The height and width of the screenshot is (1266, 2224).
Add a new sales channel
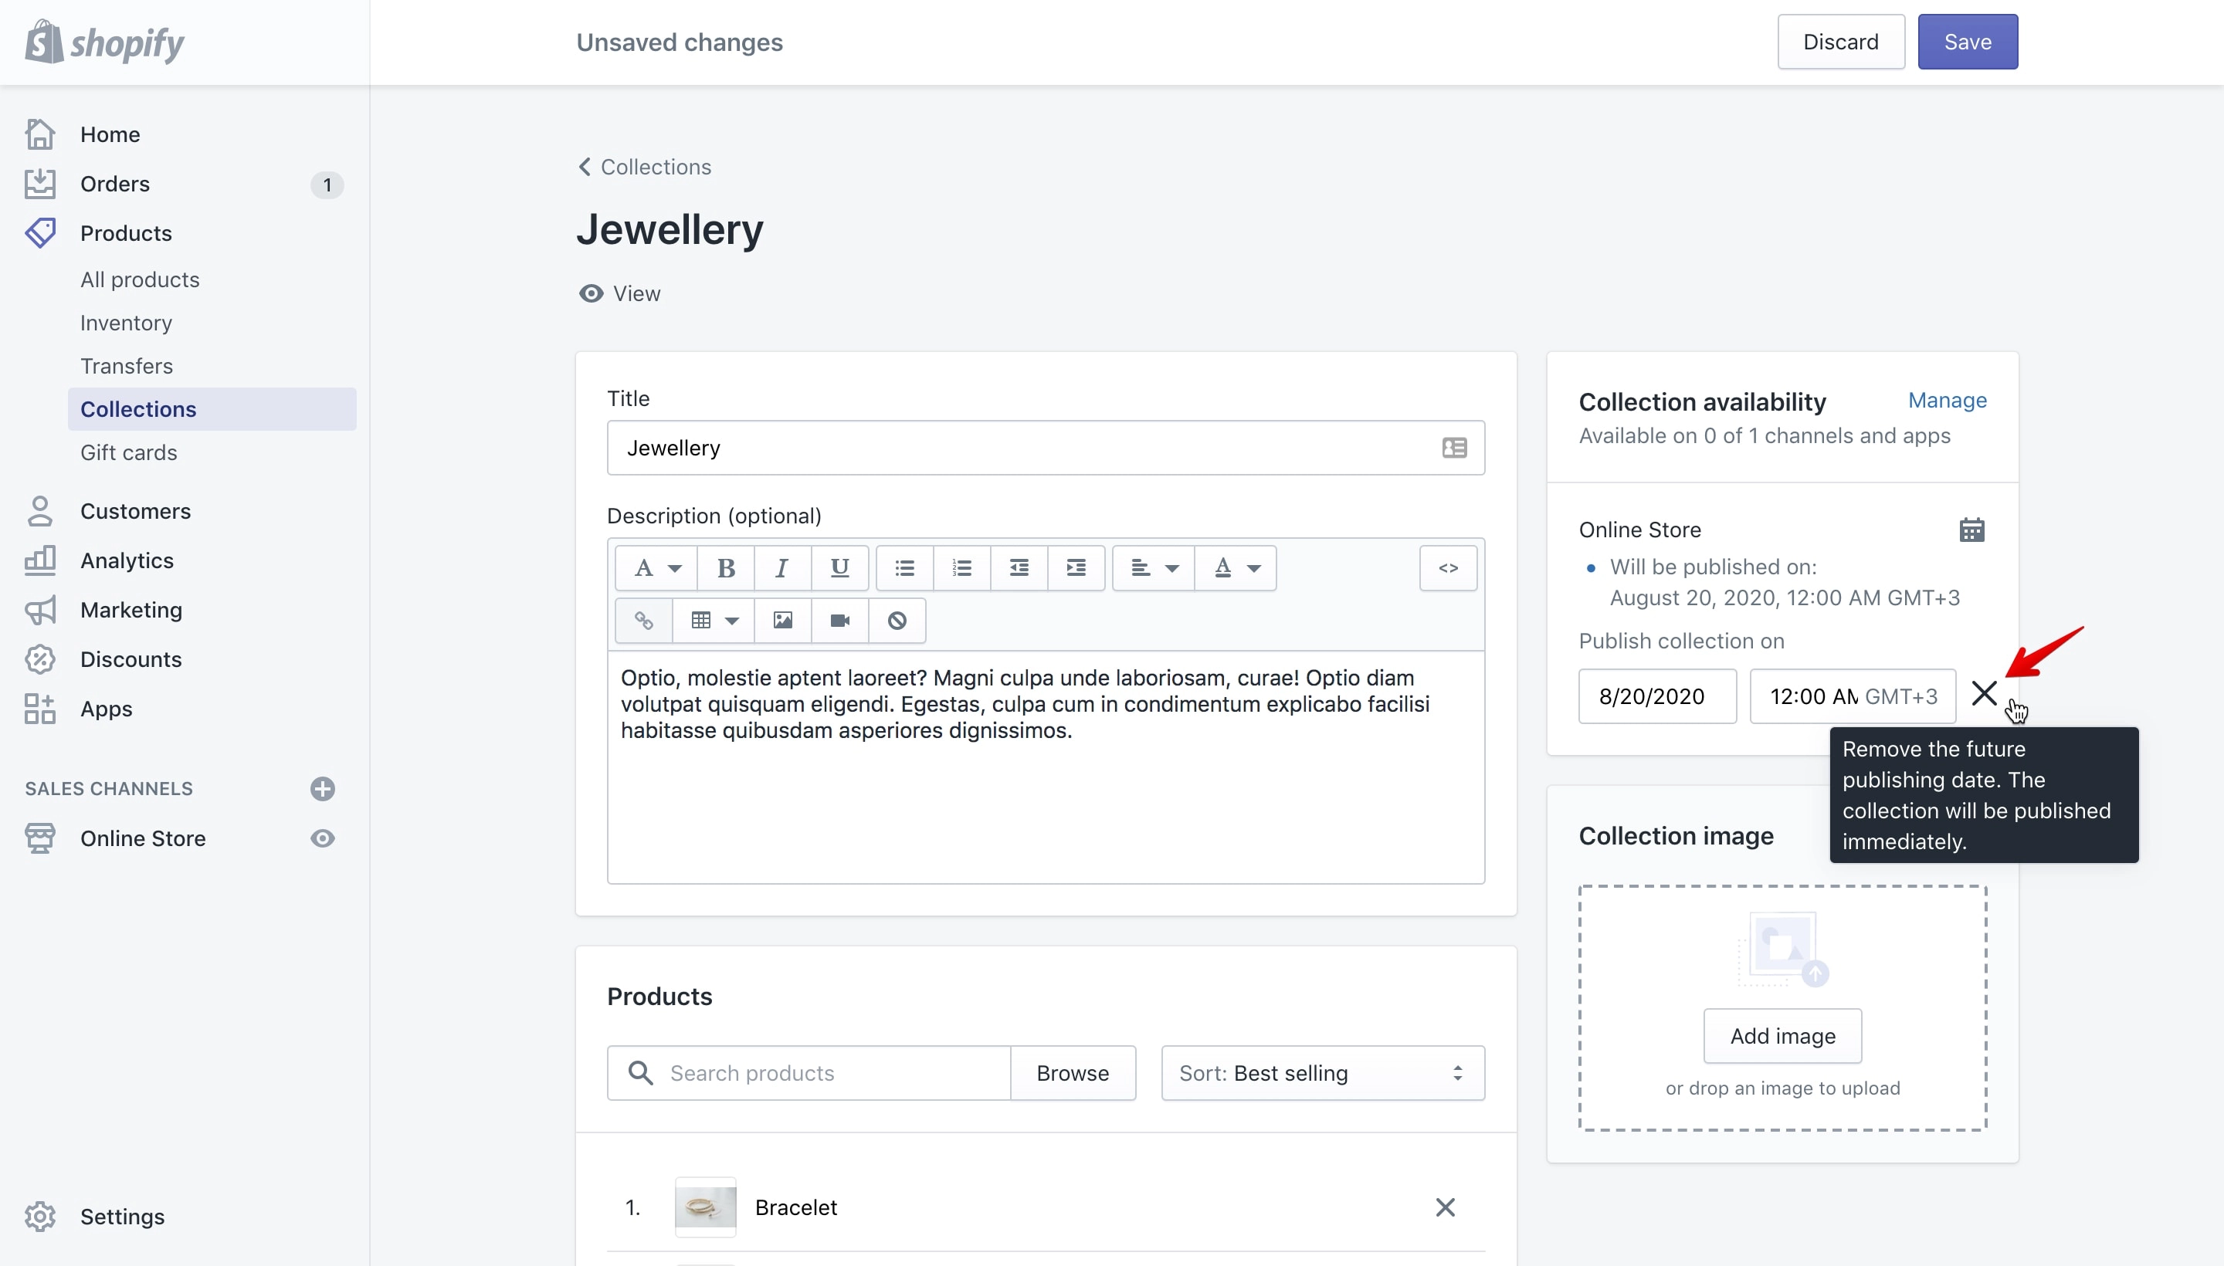(x=323, y=789)
